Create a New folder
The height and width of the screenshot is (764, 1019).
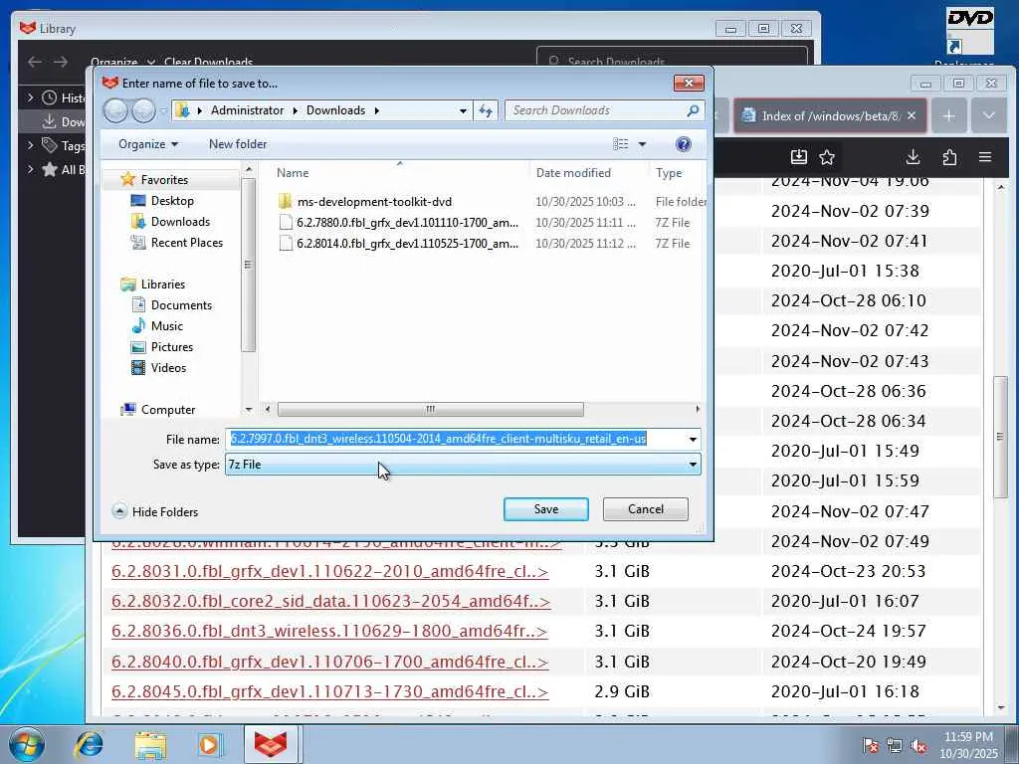(x=238, y=144)
